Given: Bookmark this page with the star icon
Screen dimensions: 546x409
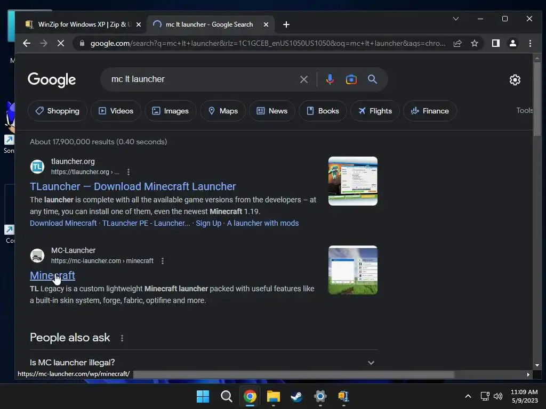Looking at the screenshot, I should click(x=474, y=43).
